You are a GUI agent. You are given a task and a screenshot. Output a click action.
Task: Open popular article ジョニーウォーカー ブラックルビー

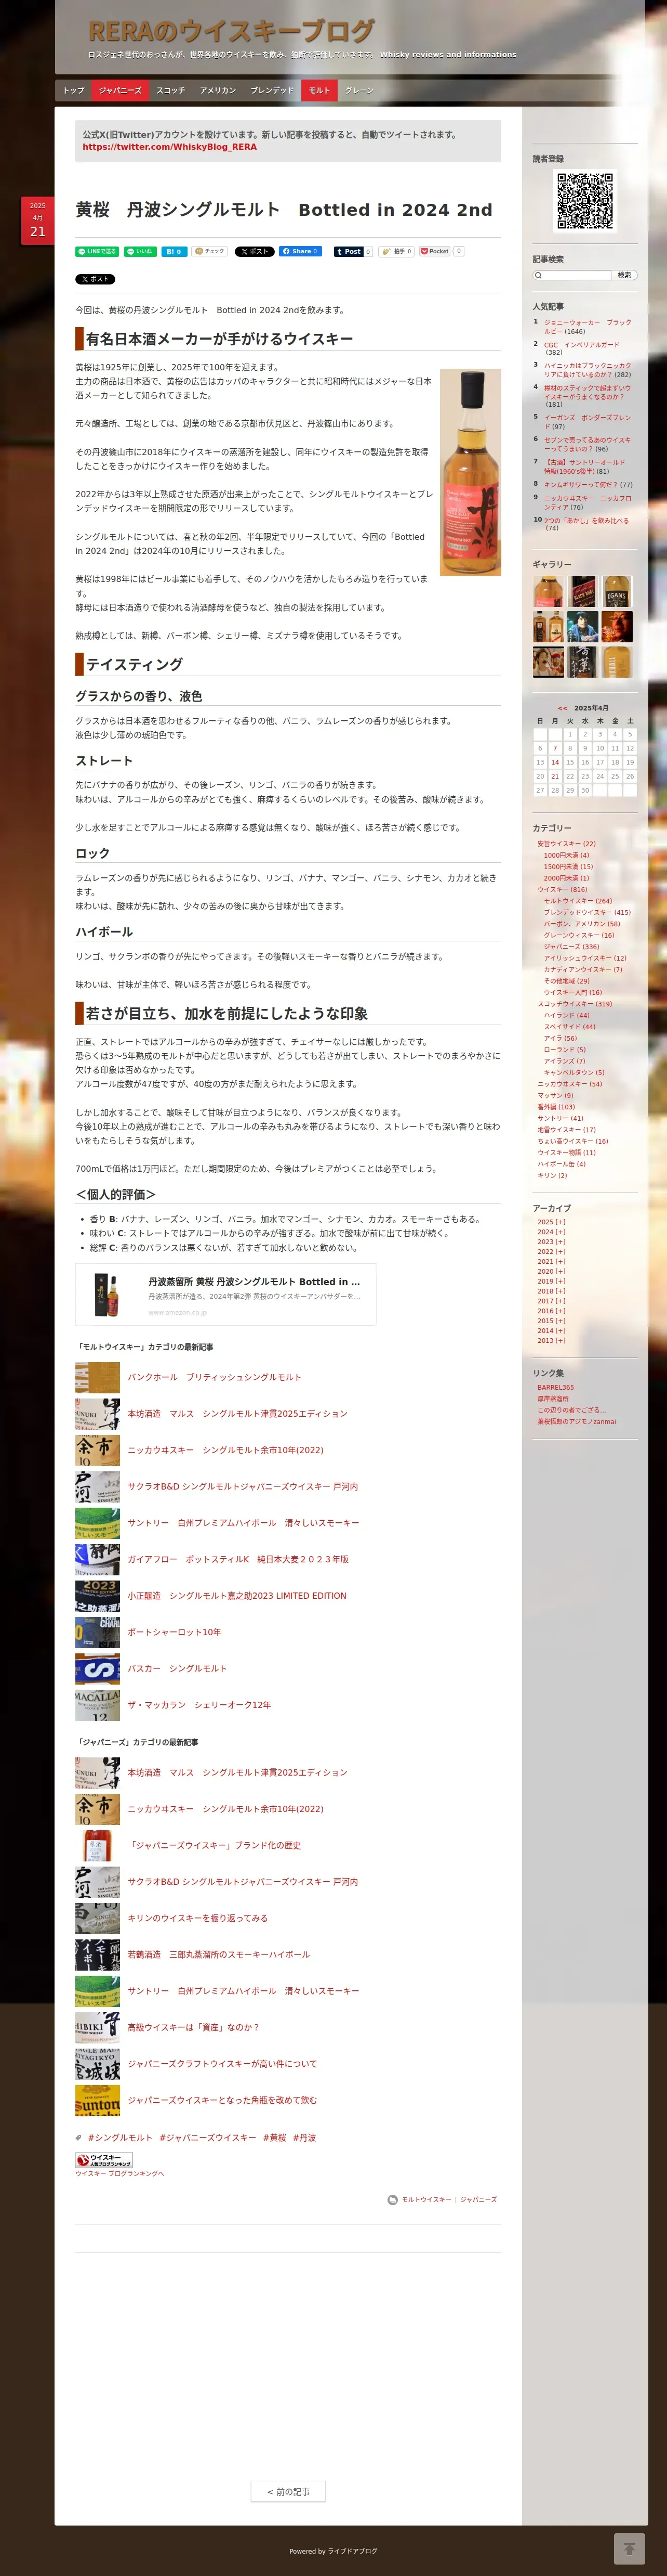pos(587,327)
